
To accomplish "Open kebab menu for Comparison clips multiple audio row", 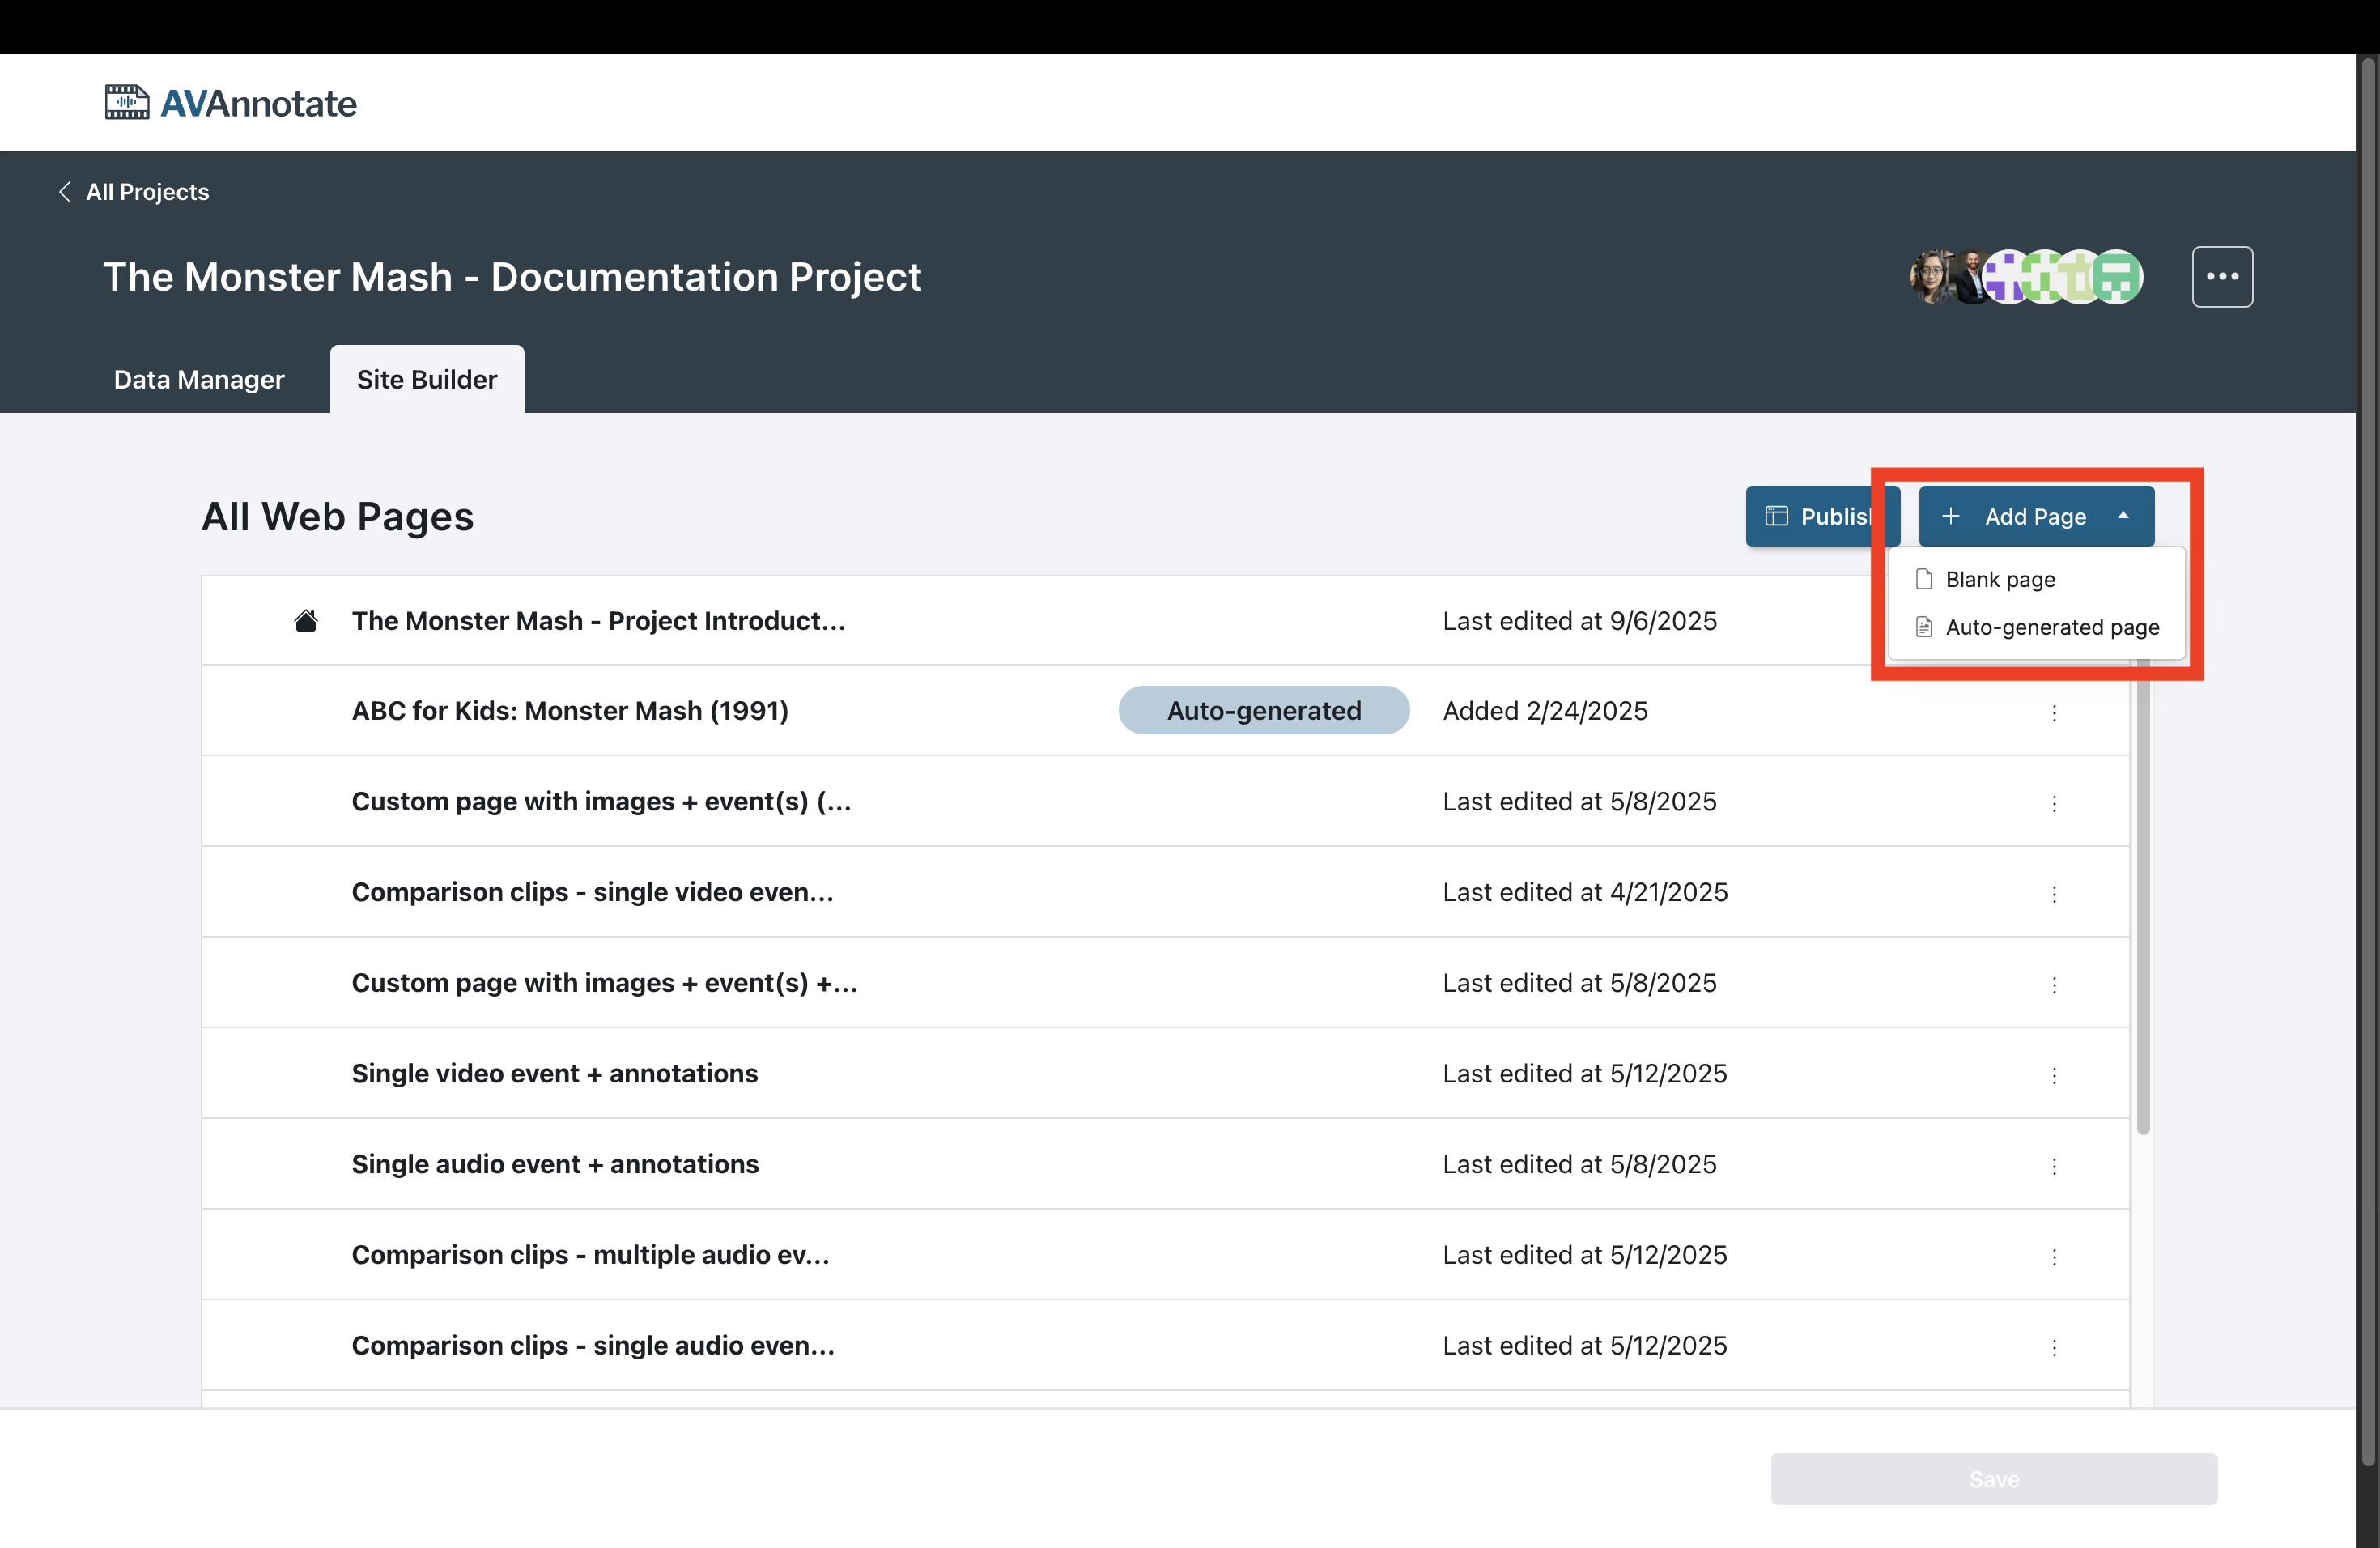I will coord(2054,1256).
